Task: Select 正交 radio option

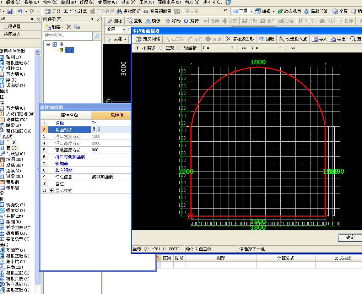Action: 161,48
